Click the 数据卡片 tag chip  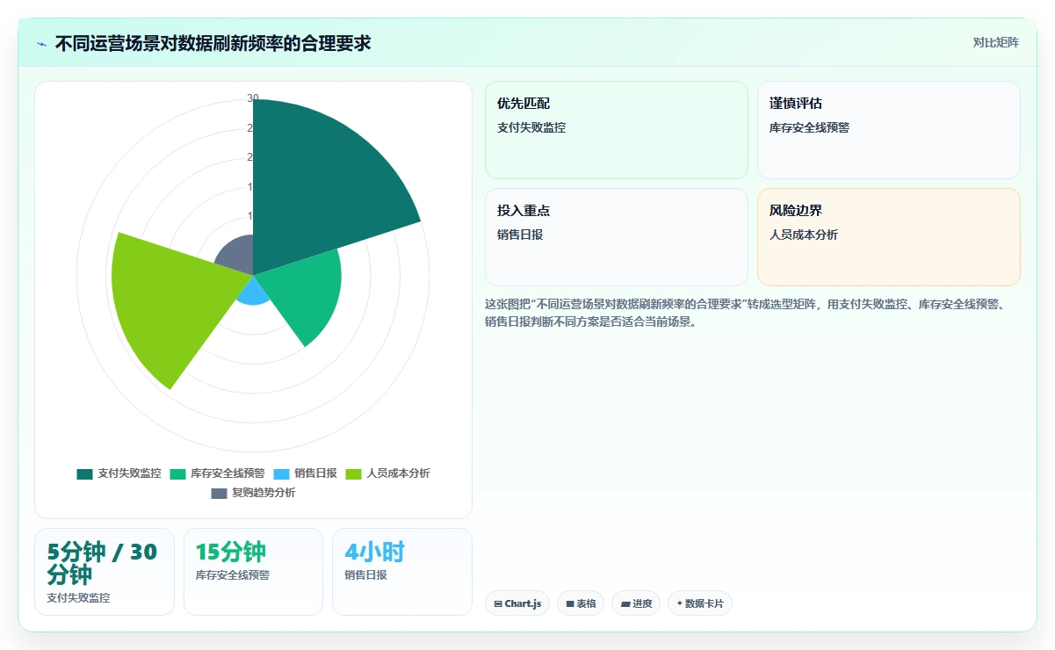pos(700,603)
